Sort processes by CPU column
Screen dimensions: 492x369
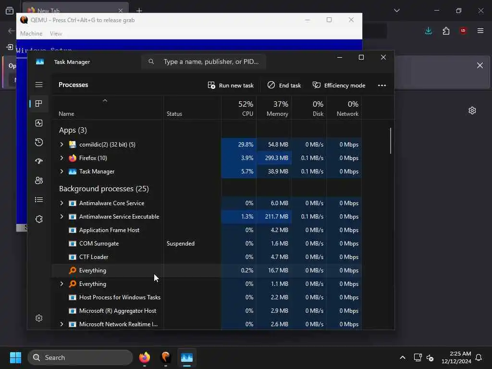239,108
